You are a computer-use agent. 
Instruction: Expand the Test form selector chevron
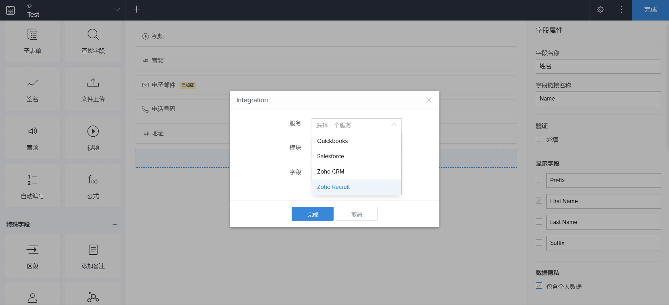point(117,9)
